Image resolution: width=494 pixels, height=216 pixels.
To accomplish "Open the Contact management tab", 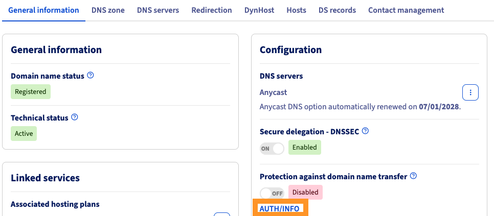I will point(406,10).
